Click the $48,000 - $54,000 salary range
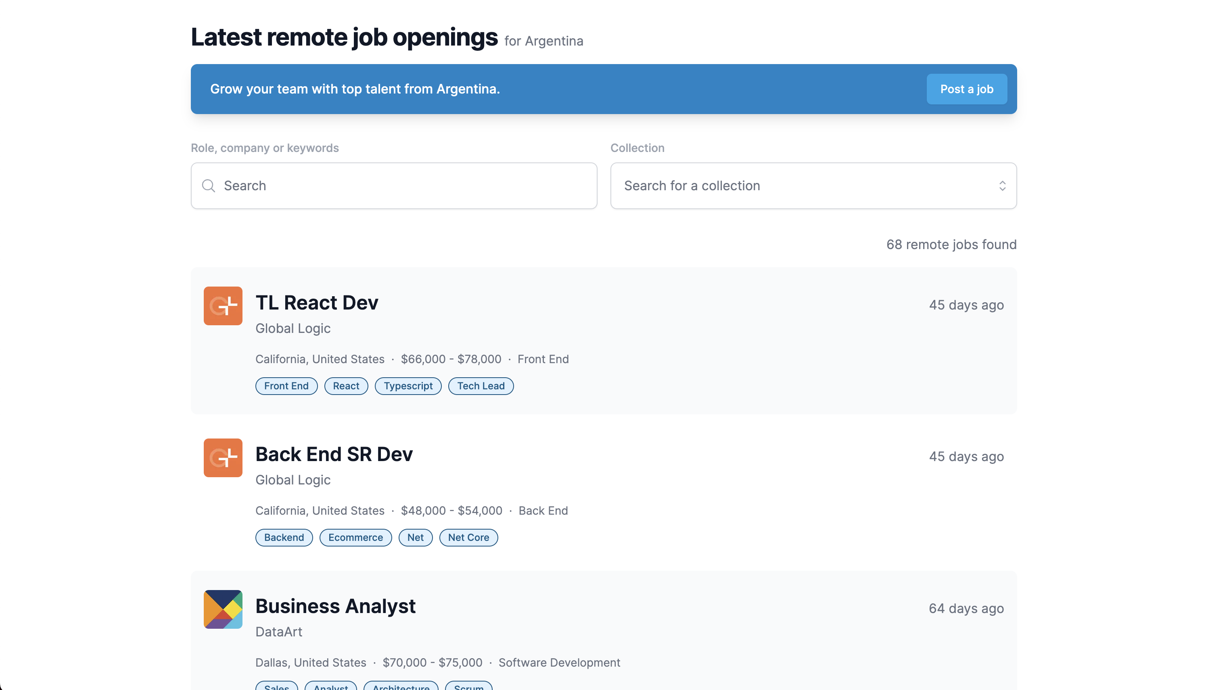The height and width of the screenshot is (690, 1208). [x=451, y=510]
